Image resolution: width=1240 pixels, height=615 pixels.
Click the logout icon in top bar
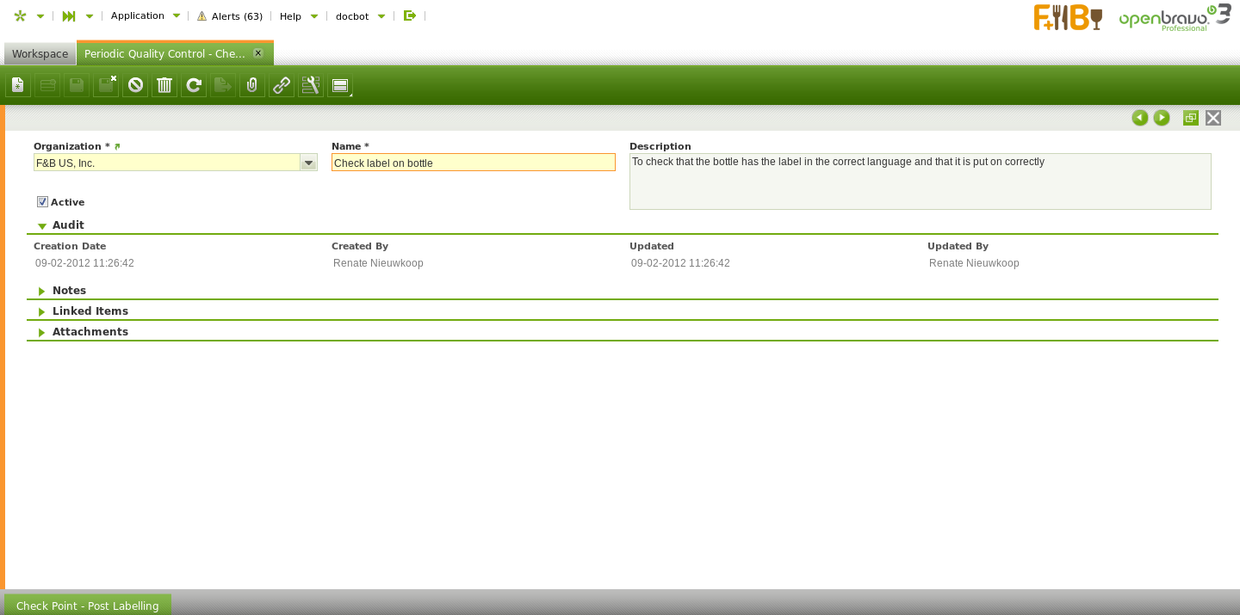[x=410, y=15]
